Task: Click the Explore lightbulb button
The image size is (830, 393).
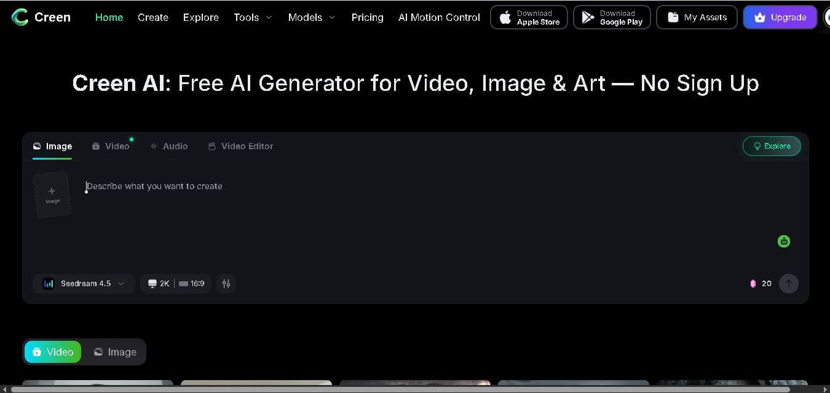Action: pos(772,146)
